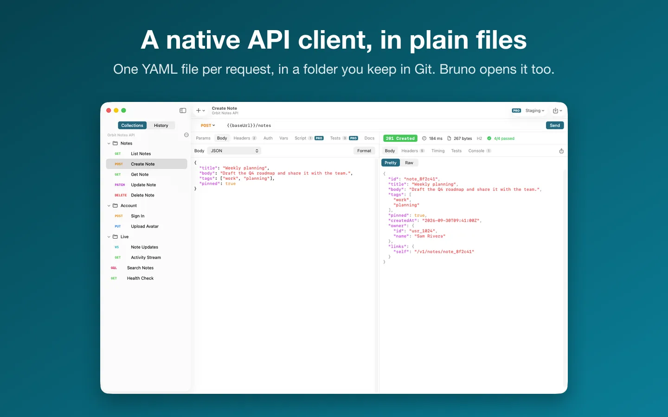Click the Notes folder icon
Viewport: 668px width, 417px height.
click(x=116, y=143)
